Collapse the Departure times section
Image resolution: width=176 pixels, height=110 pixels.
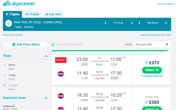coord(46,98)
